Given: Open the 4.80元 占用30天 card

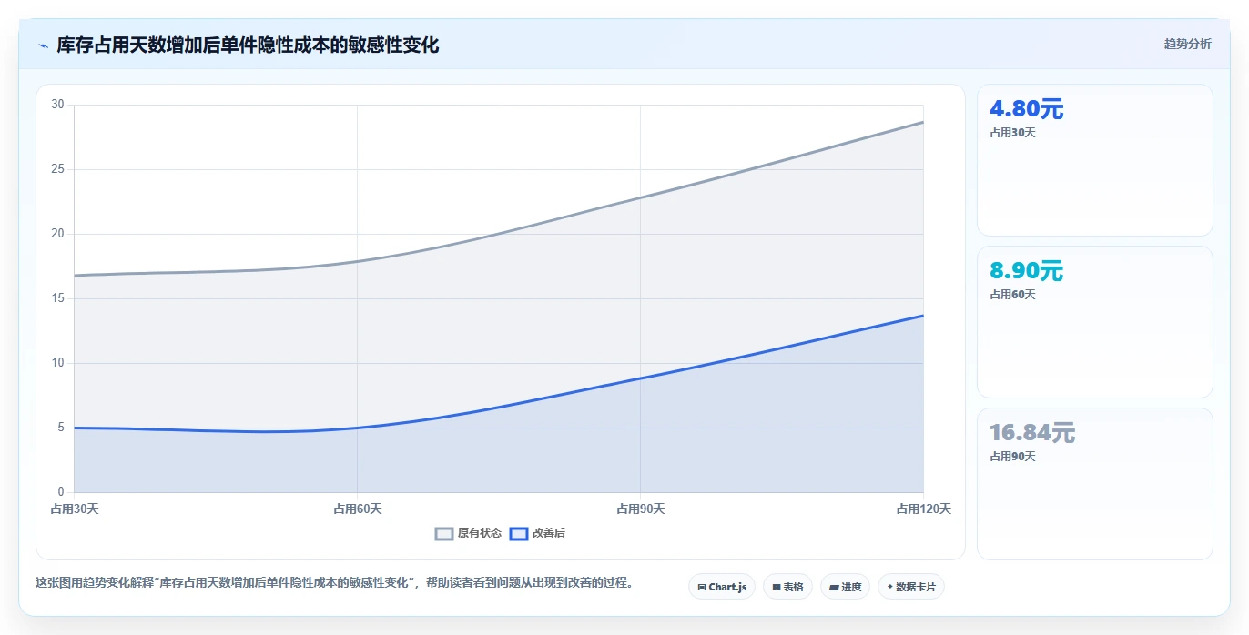Looking at the screenshot, I should (1094, 160).
